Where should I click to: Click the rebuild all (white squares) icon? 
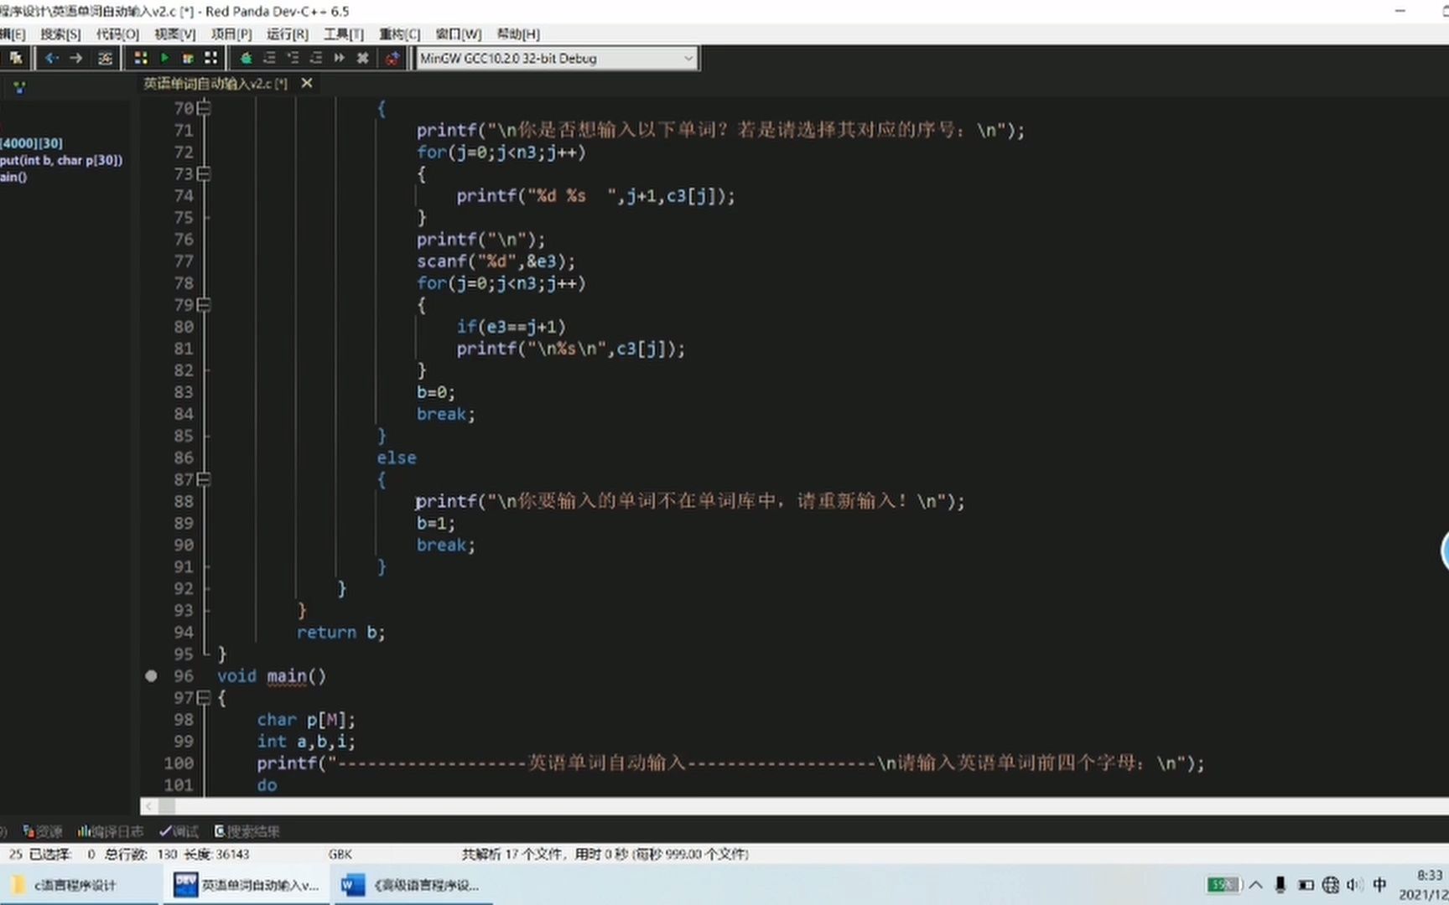coord(211,58)
